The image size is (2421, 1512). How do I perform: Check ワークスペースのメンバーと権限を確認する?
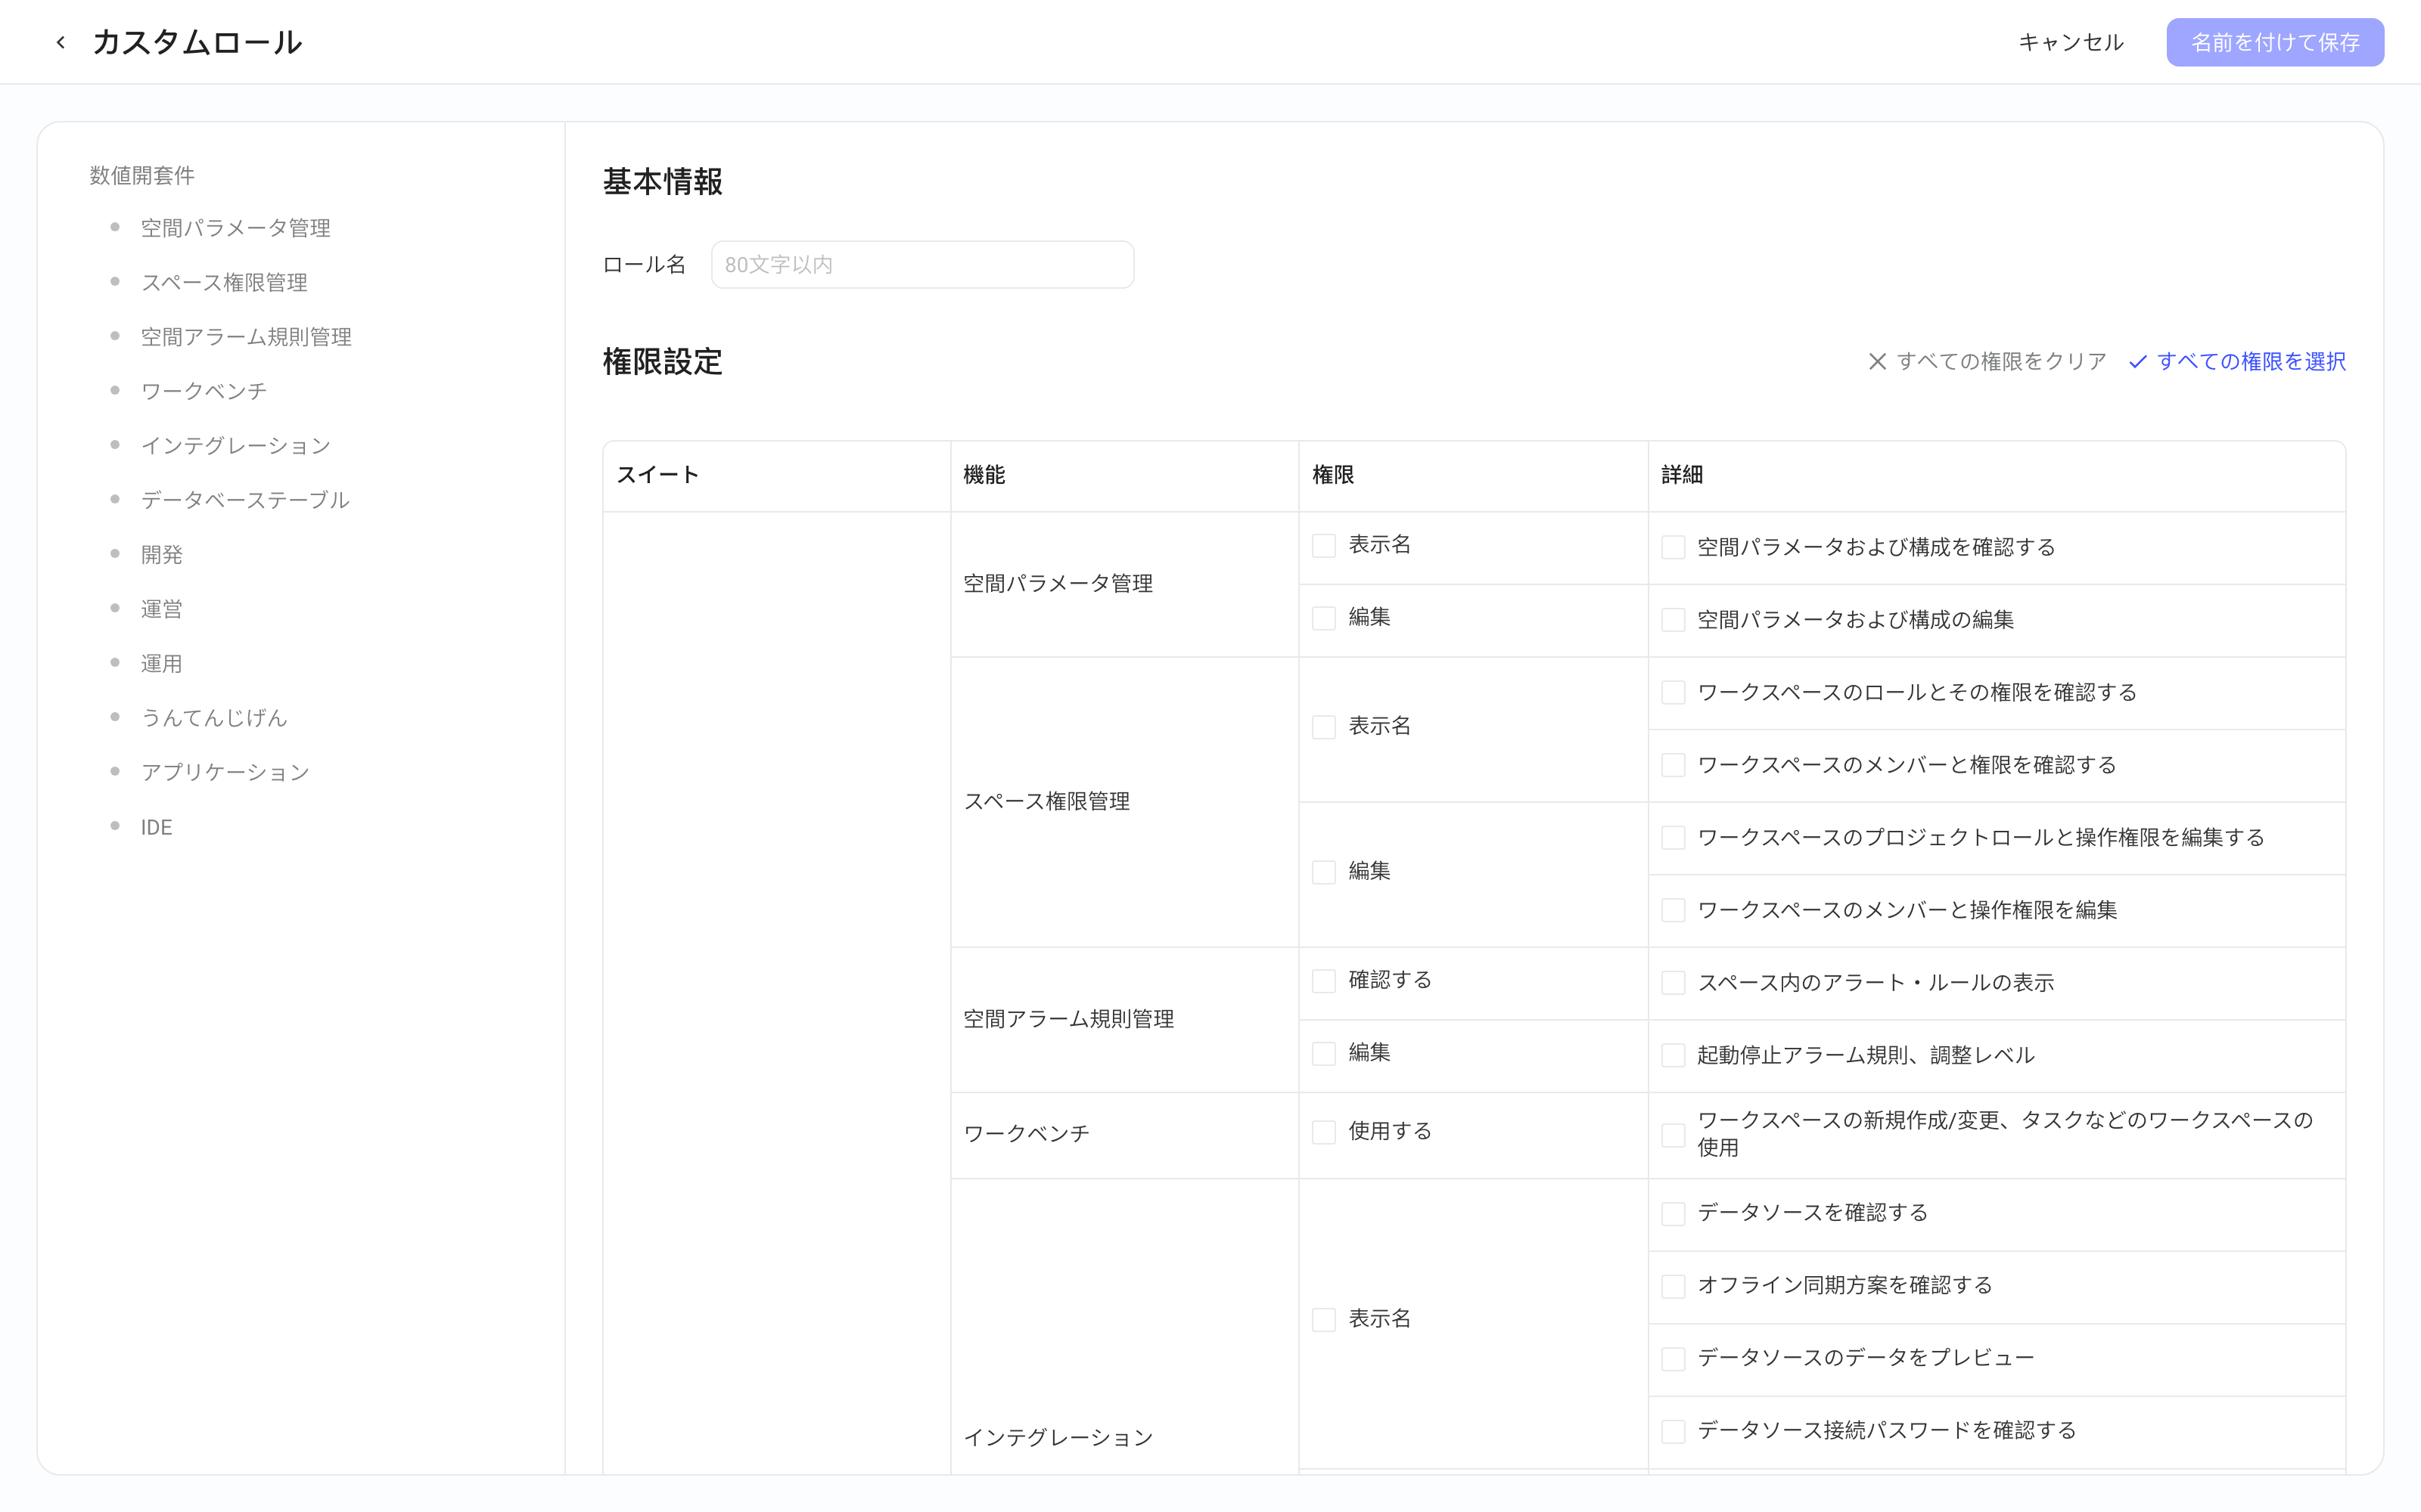coord(1673,766)
